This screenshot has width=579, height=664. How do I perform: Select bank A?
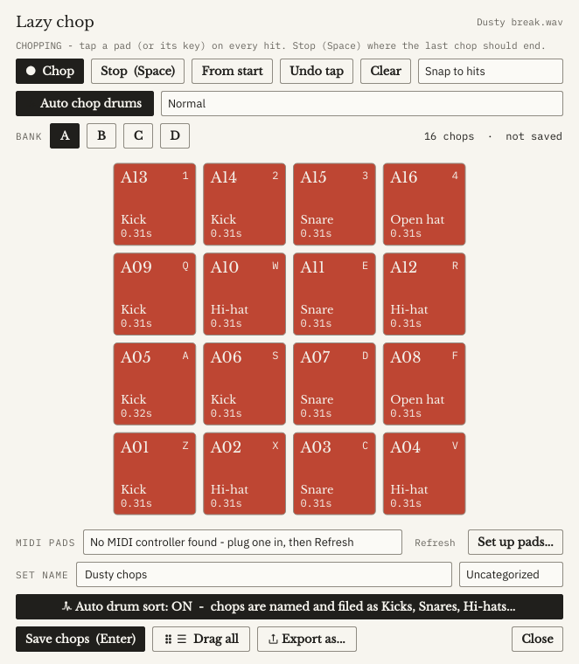65,136
